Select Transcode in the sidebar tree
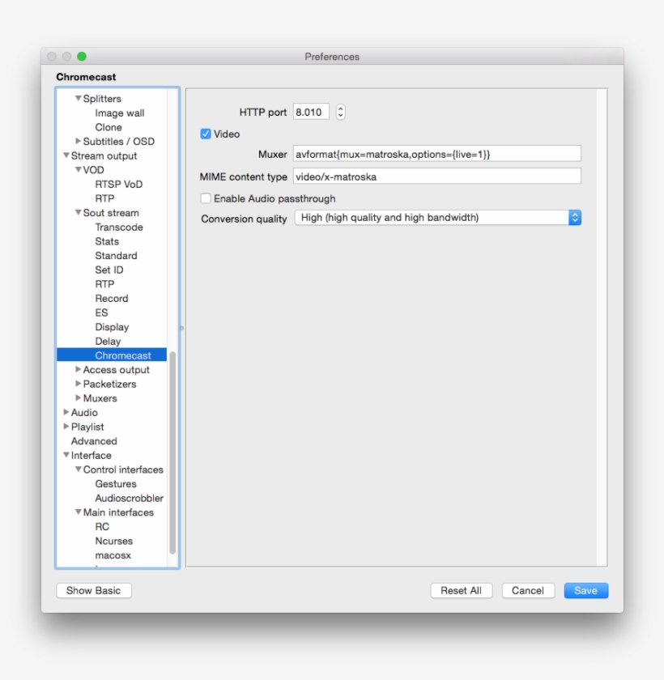The height and width of the screenshot is (680, 664). pos(118,227)
